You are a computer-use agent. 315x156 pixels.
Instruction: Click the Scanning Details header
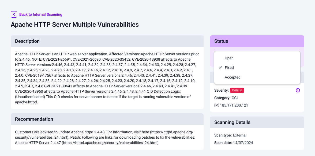(x=257, y=122)
